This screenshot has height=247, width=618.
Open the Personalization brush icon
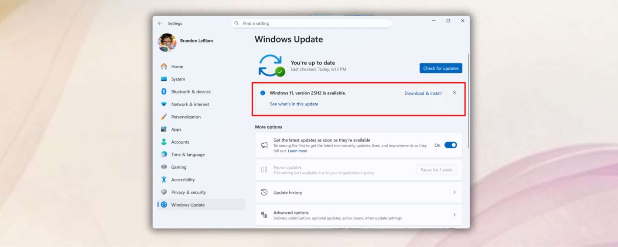tap(164, 117)
